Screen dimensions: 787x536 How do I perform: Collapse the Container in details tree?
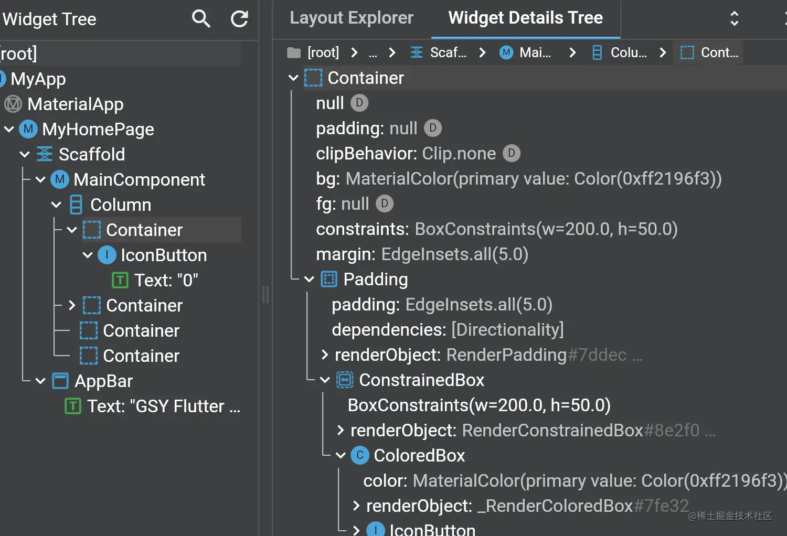pos(293,78)
